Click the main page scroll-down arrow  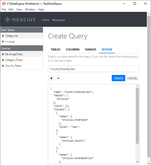coord(149,164)
